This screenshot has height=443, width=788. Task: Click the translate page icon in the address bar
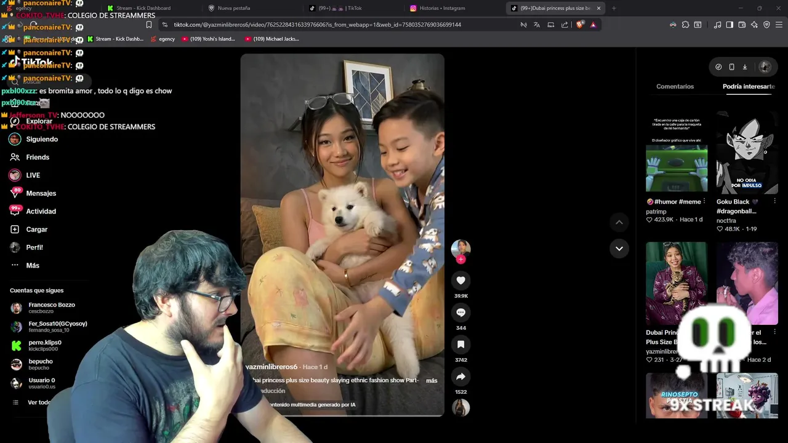[536, 25]
